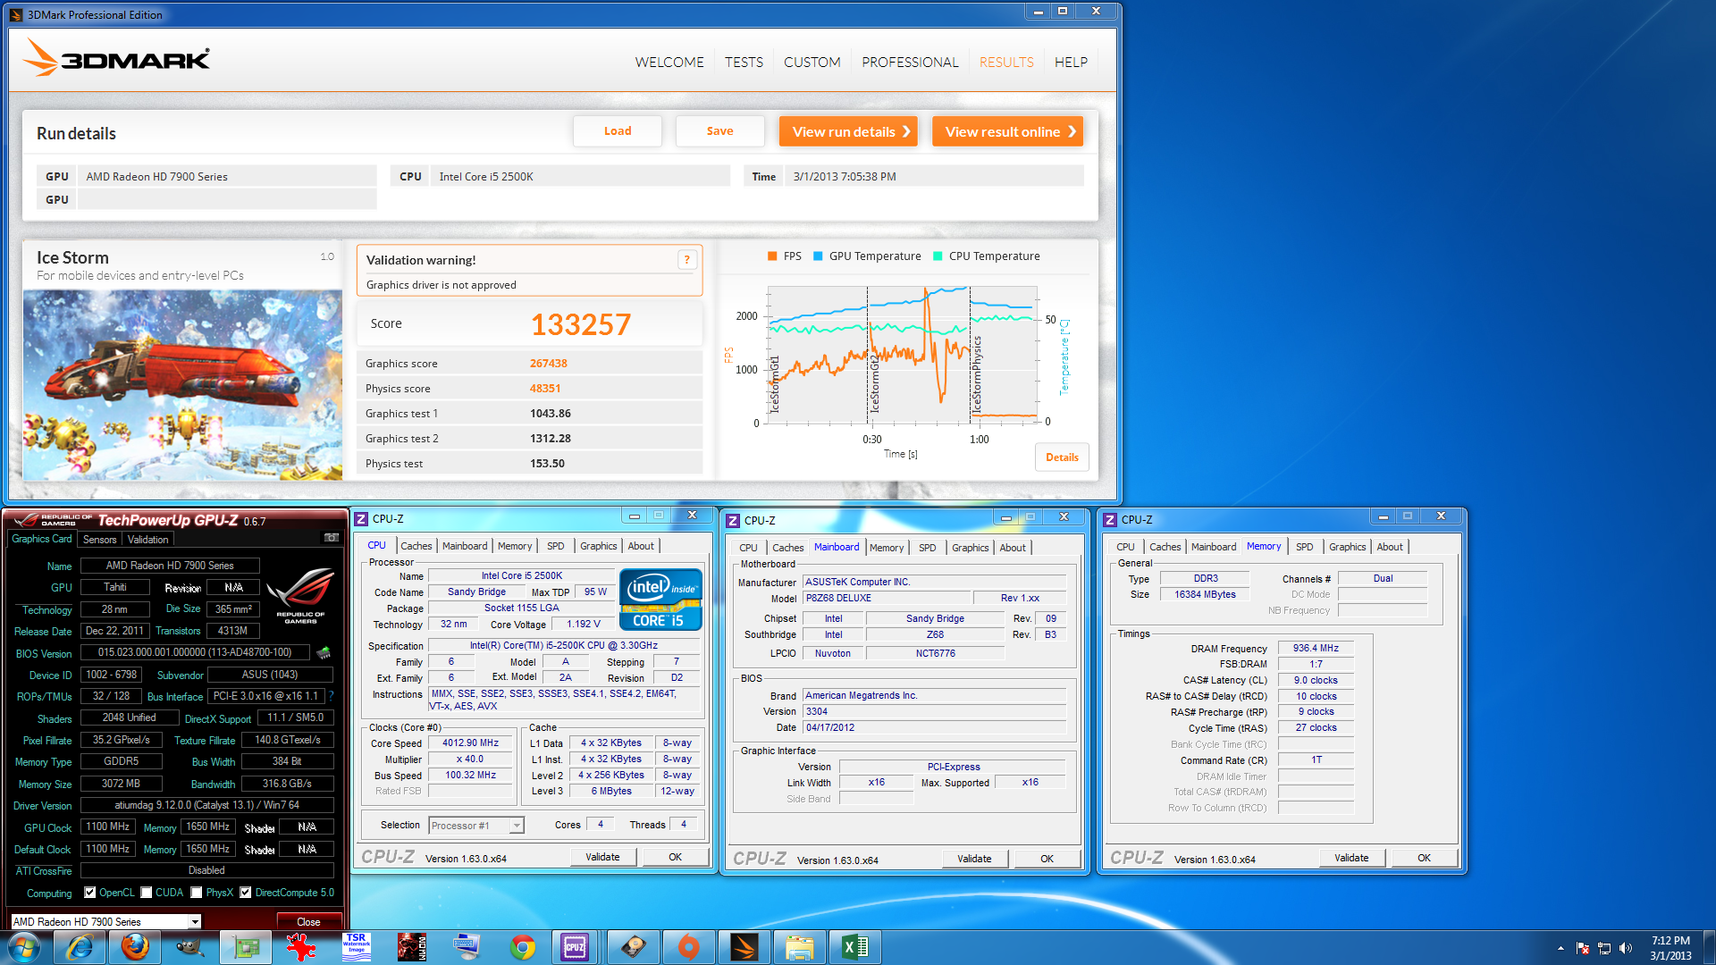Screen dimensions: 1716x965
Task: Click the CPU Temperature green legend swatch
Action: coord(938,256)
